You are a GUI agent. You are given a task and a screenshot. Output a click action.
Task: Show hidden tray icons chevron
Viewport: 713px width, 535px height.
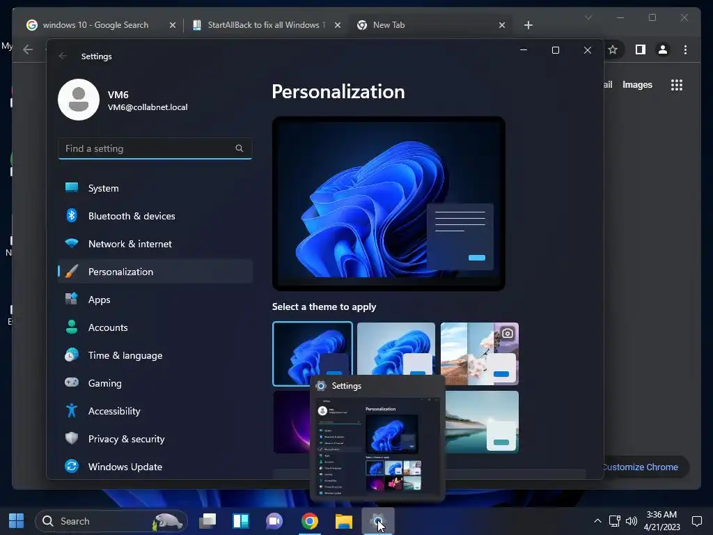pos(597,521)
